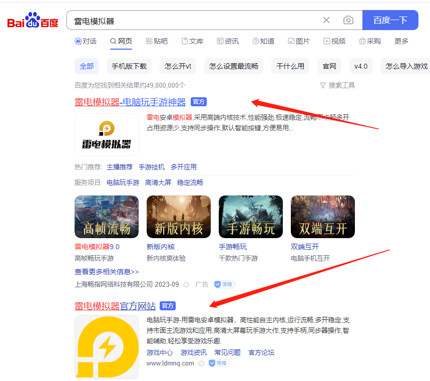
Task: Choose the 手机版下载 suggestion chip
Action: 129,66
